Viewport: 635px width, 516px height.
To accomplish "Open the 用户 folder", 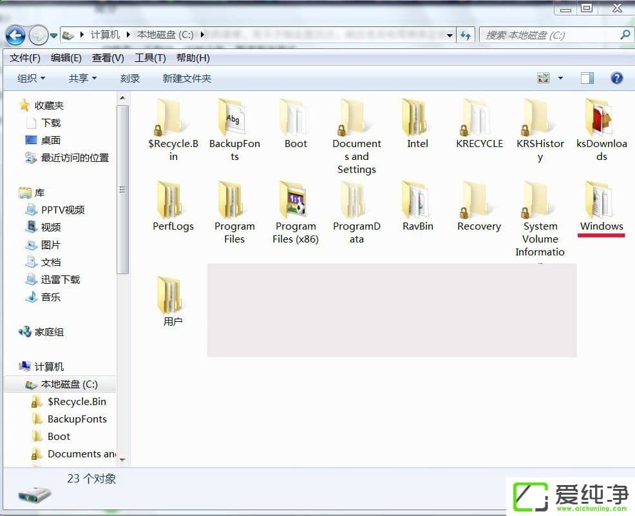I will tap(173, 297).
